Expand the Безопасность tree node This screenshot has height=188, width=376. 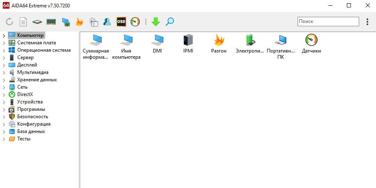[x=4, y=117]
